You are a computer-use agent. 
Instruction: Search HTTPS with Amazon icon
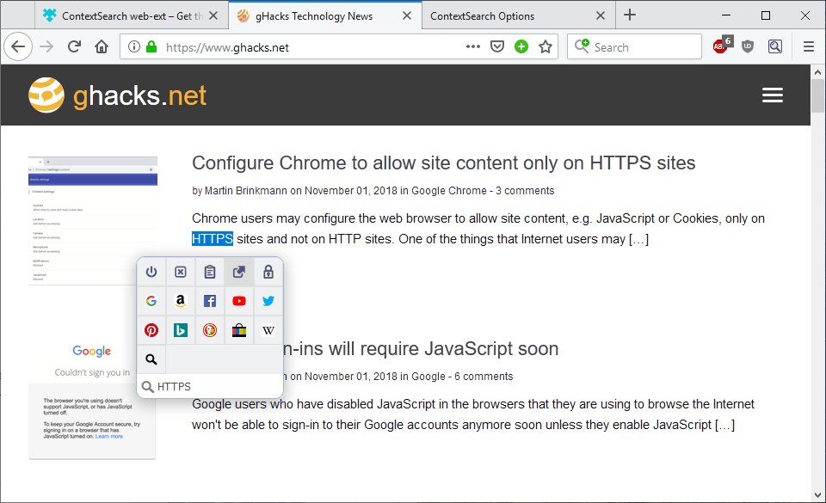180,301
